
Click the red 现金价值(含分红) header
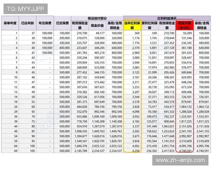184,25
